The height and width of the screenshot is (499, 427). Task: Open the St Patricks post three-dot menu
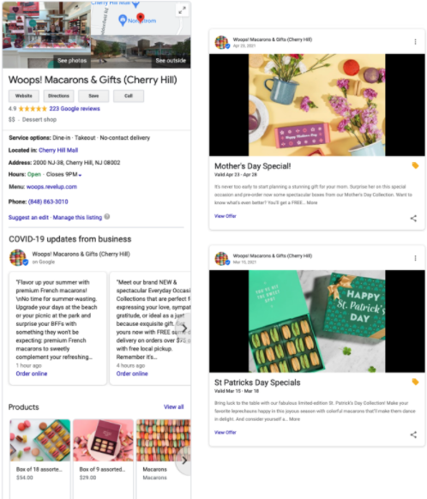pos(415,258)
